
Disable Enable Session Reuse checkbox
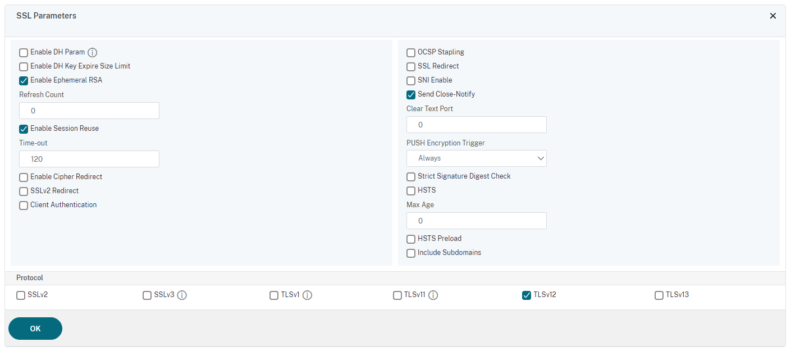click(x=24, y=129)
